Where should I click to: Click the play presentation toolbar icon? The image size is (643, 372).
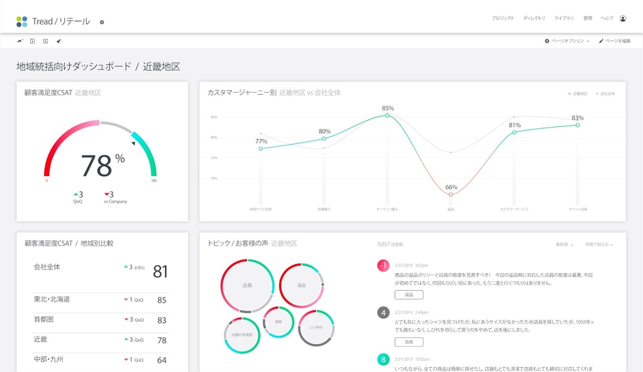[46, 41]
